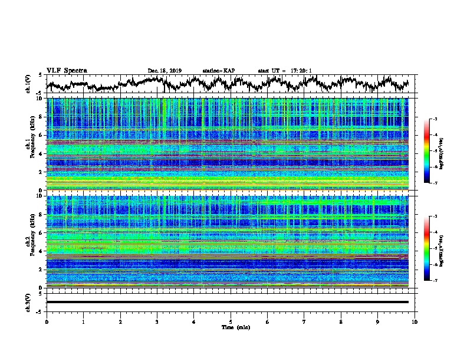Click the '-7' label on ch.1 color scale
467x361 pixels.
pos(435,183)
